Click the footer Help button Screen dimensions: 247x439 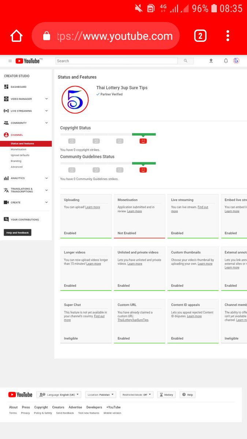187,395
